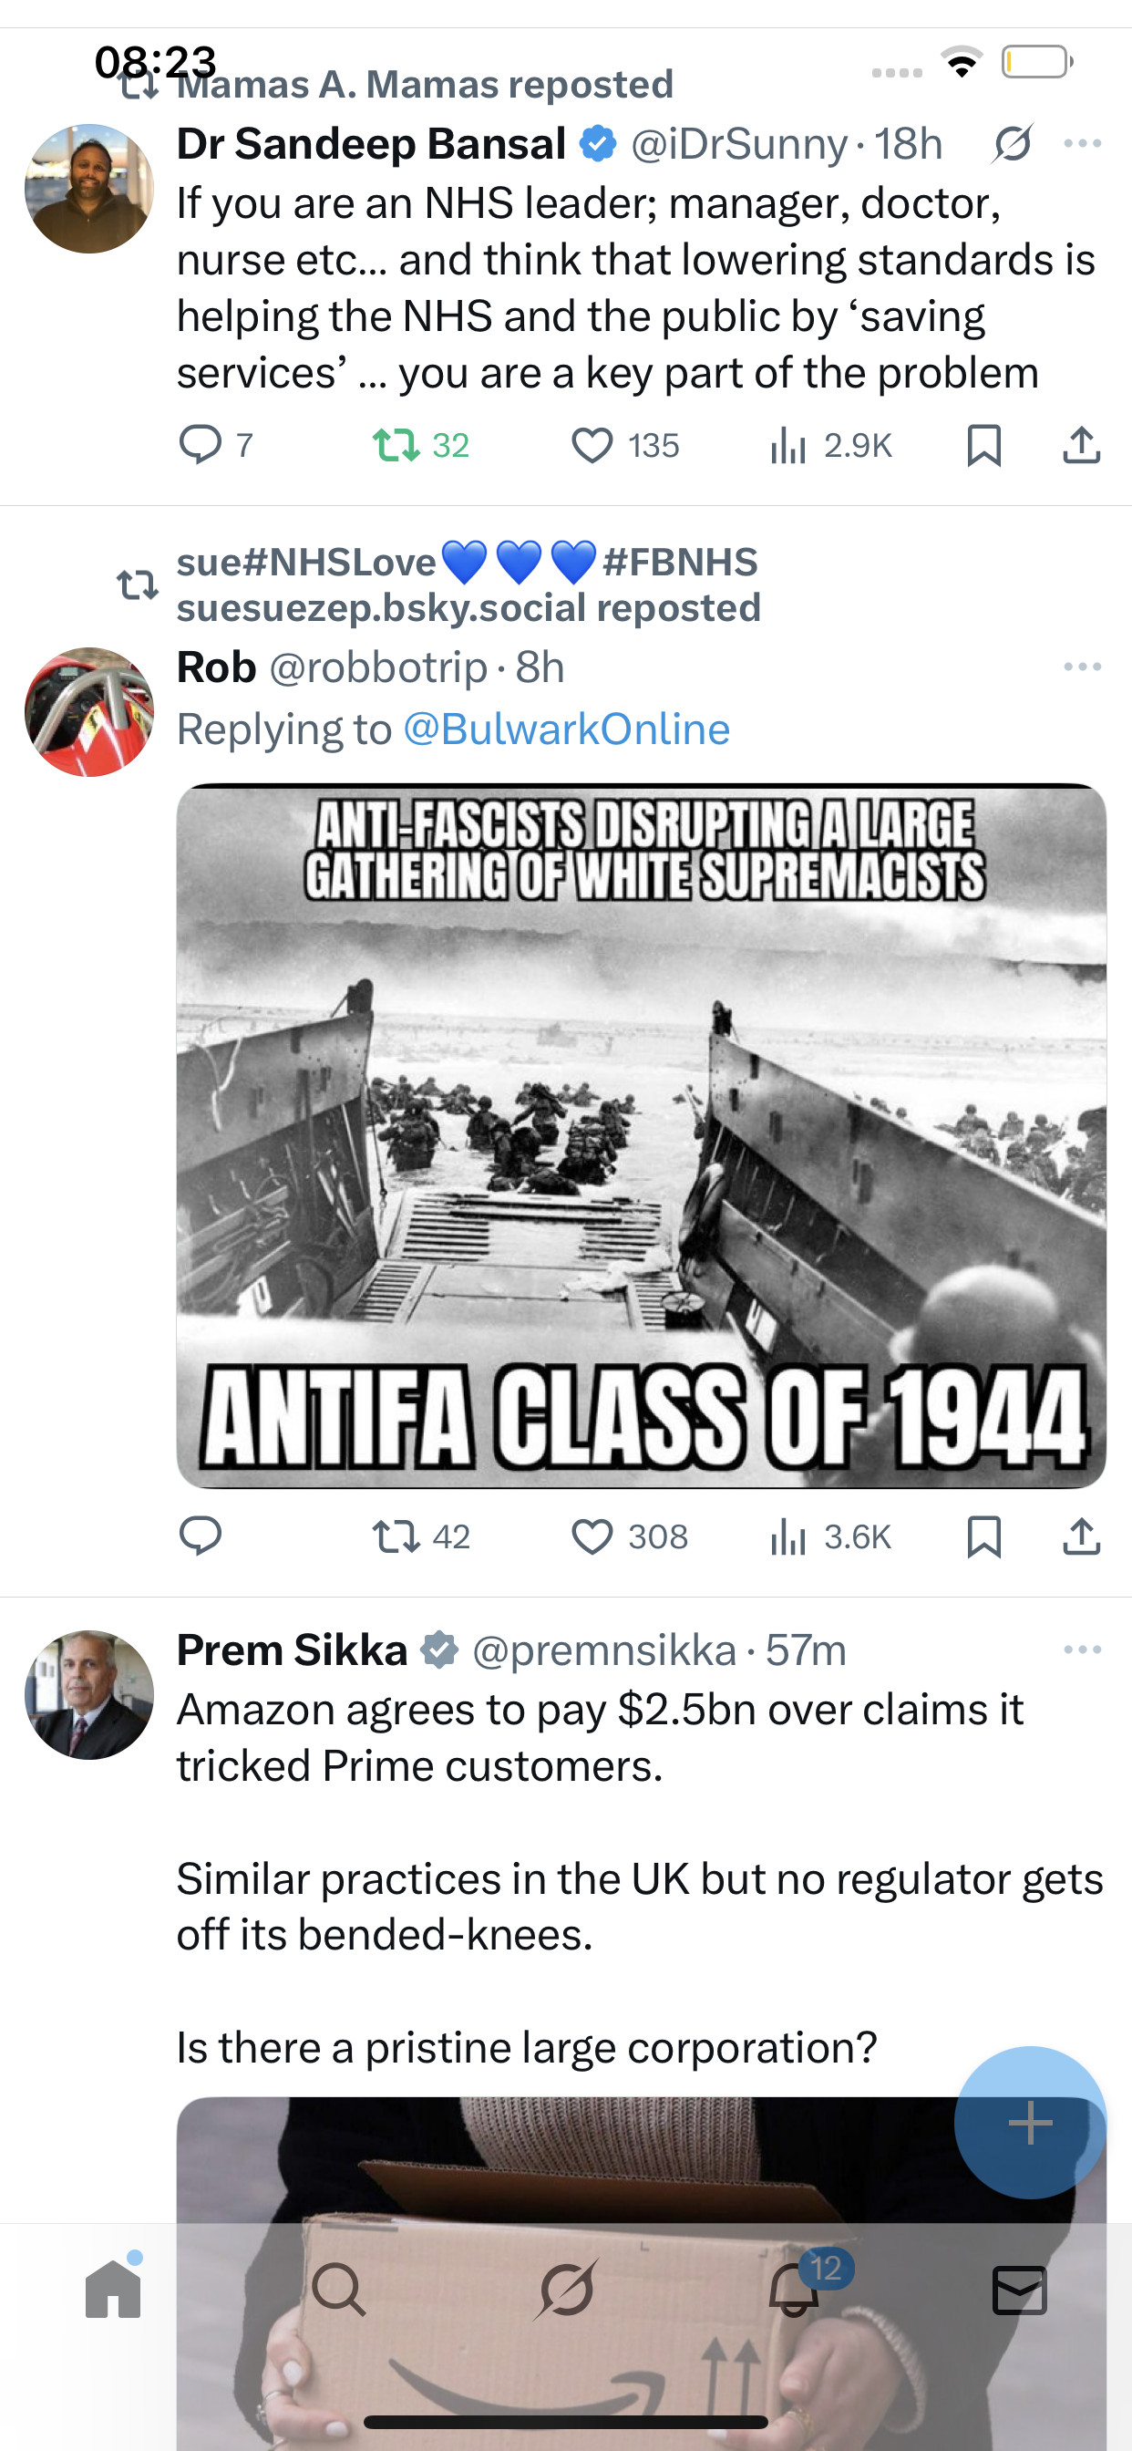Like Dr Sandeep Bansal's NHS tweet
The image size is (1132, 2451).
click(592, 444)
